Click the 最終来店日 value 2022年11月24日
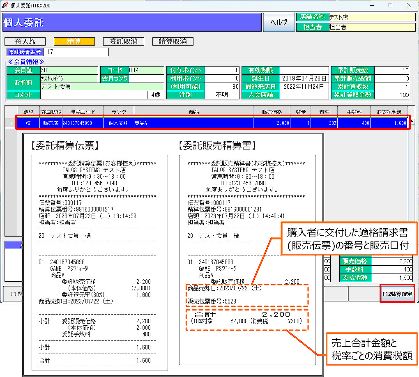Image resolution: width=419 pixels, height=377 pixels. pos(304,87)
